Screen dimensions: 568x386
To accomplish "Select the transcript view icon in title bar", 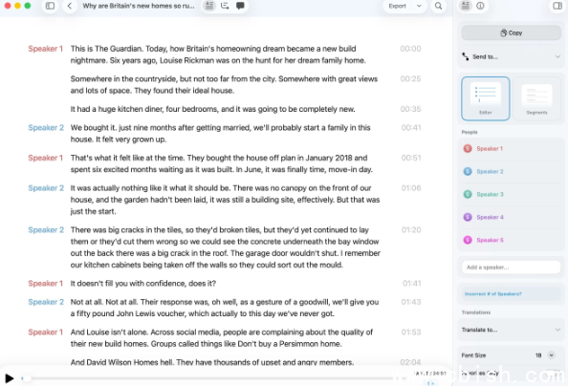I will tap(209, 6).
